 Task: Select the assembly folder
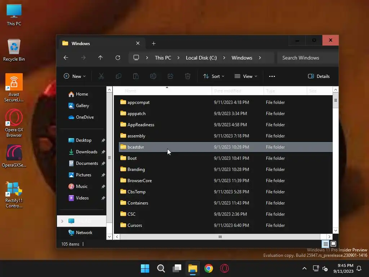tap(226, 136)
